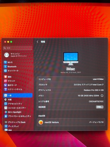Click the yellow minimize window button
The width and height of the screenshot is (110, 147).
tap(8, 42)
